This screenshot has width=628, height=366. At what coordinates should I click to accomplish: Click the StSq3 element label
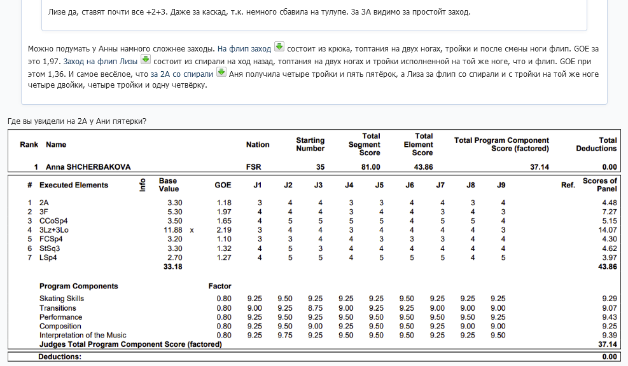tap(50, 248)
